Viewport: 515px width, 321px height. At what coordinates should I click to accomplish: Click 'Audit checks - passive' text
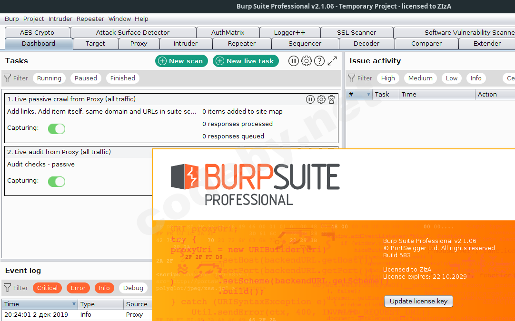point(41,165)
